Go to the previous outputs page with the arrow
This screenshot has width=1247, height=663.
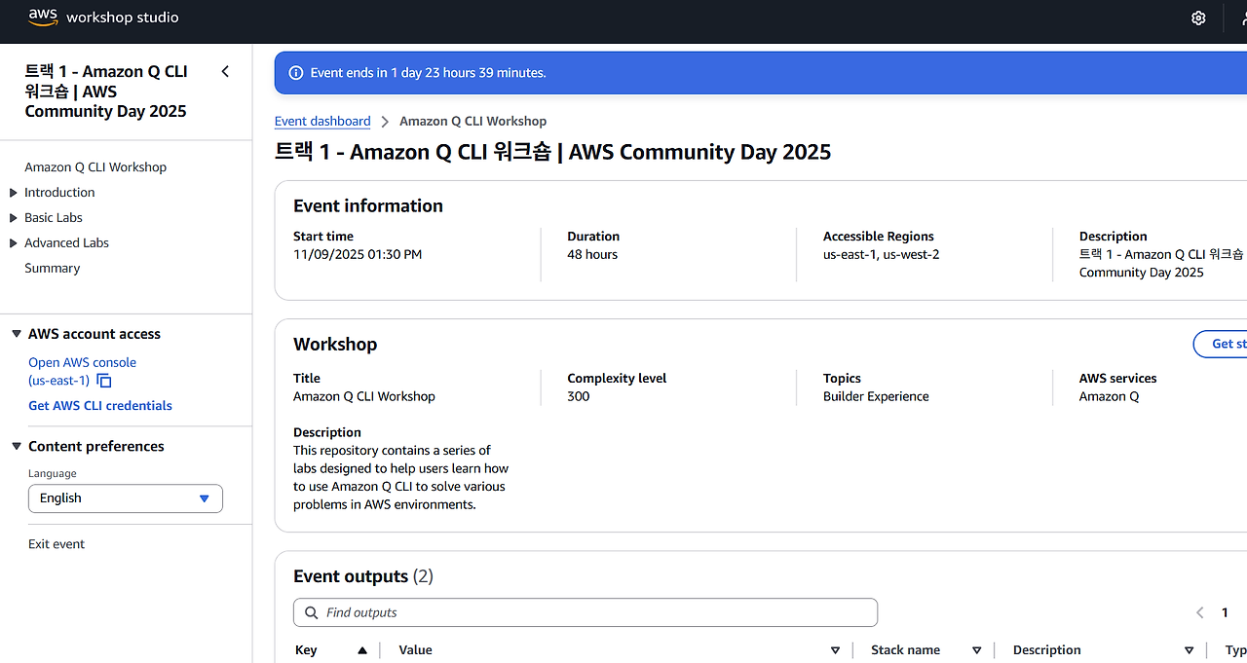click(1199, 612)
